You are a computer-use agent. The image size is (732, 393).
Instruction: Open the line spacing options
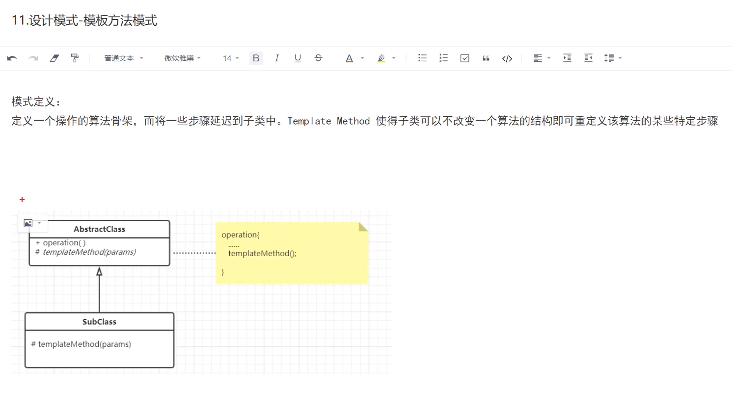[x=613, y=58]
